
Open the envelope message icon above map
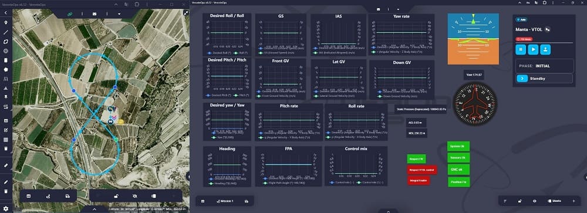[95, 14]
